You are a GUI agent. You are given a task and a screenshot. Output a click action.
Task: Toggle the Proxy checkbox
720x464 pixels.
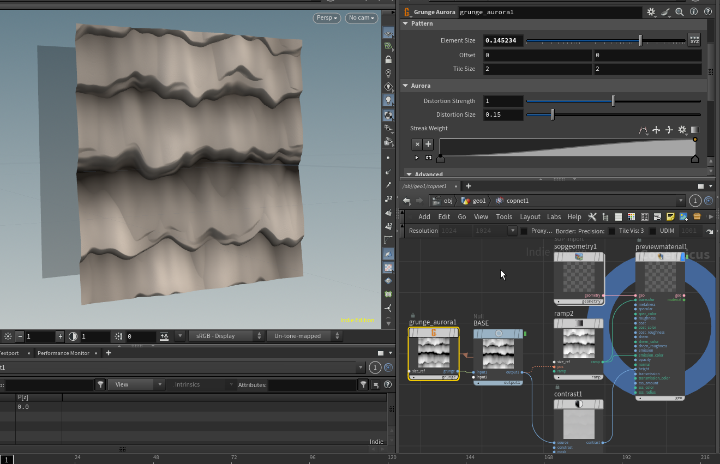pyautogui.click(x=524, y=231)
